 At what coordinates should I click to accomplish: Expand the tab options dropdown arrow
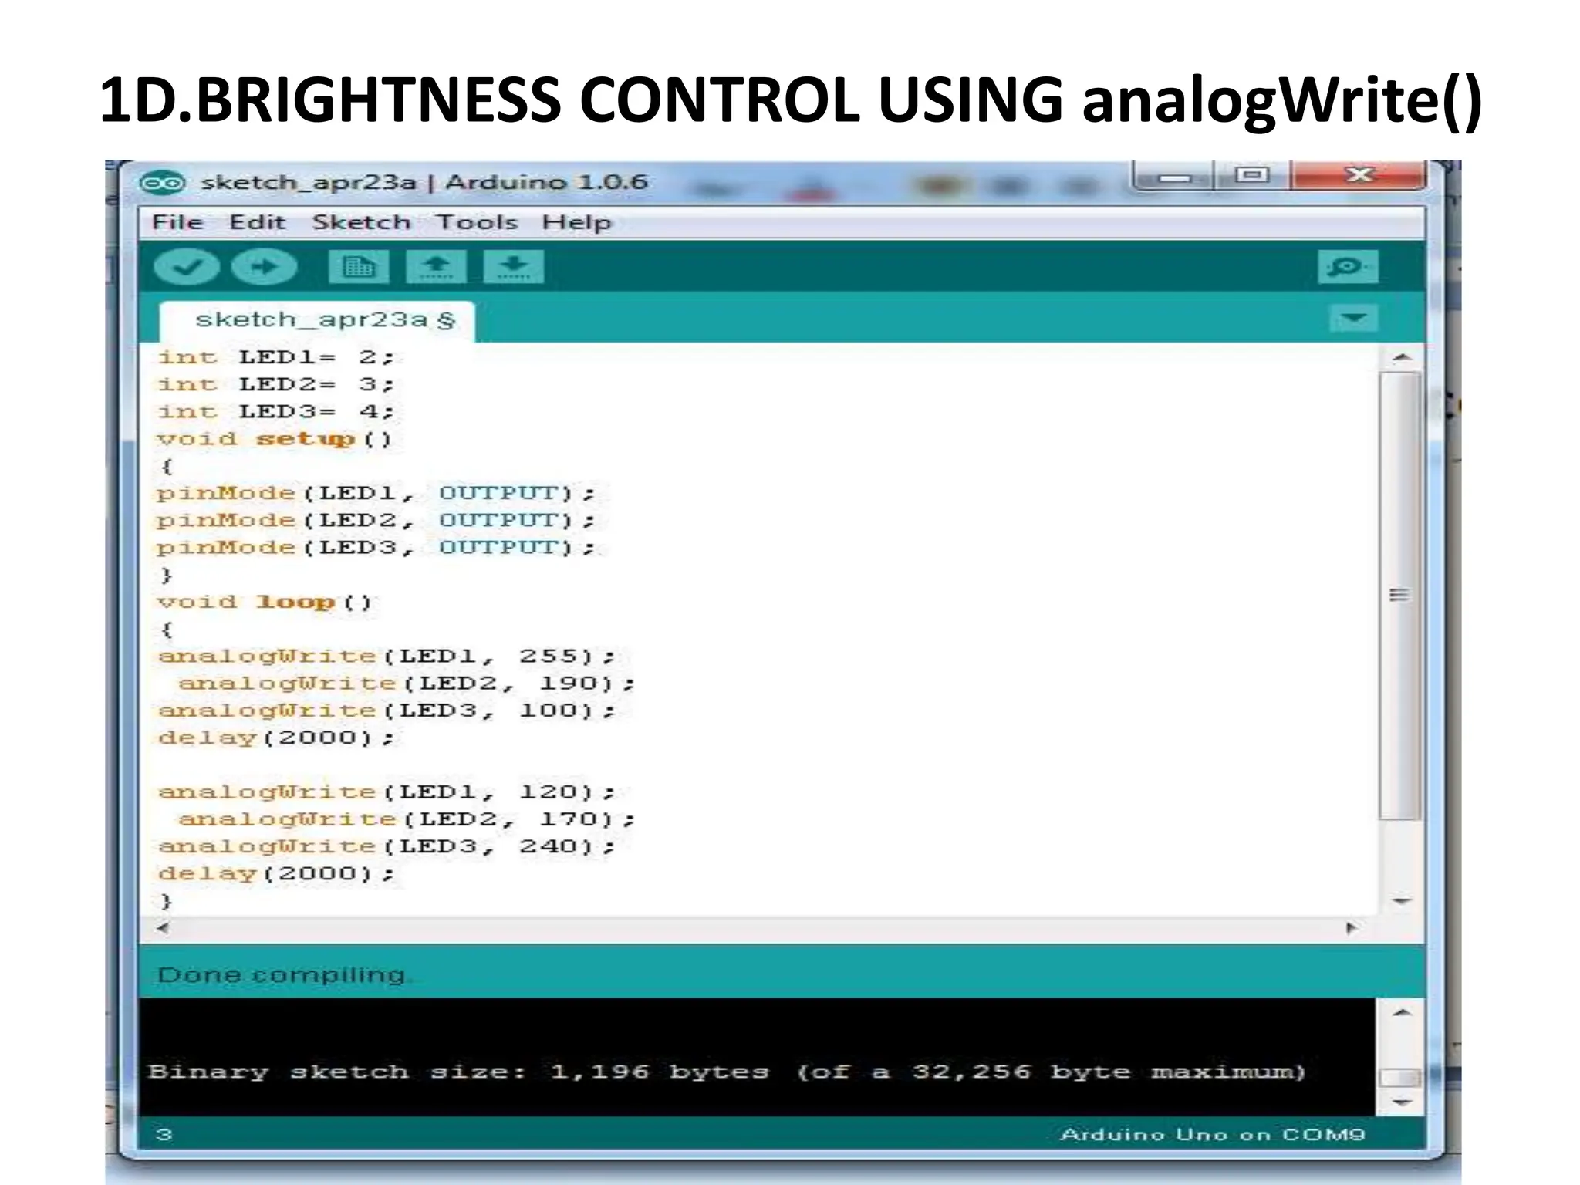1353,319
